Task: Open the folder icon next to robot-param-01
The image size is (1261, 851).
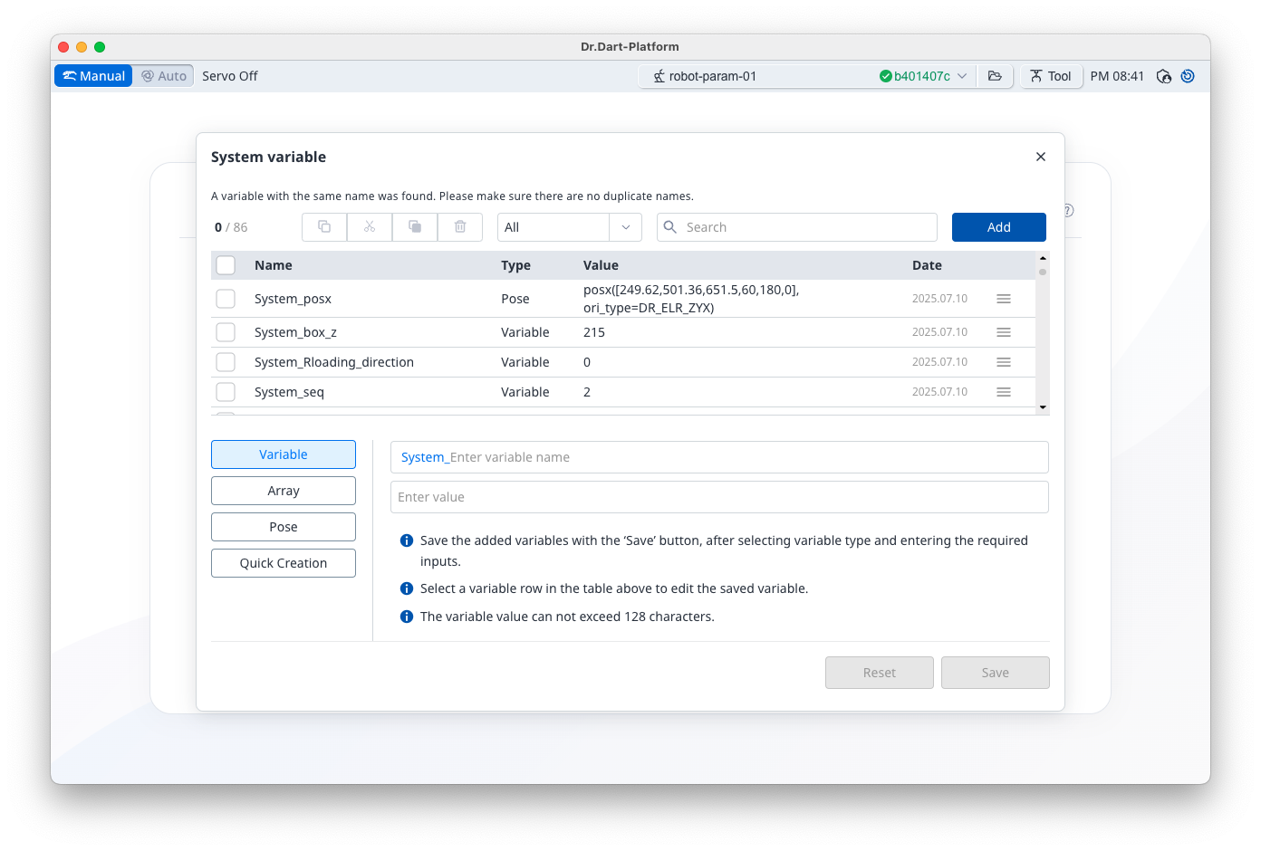Action: pyautogui.click(x=995, y=76)
